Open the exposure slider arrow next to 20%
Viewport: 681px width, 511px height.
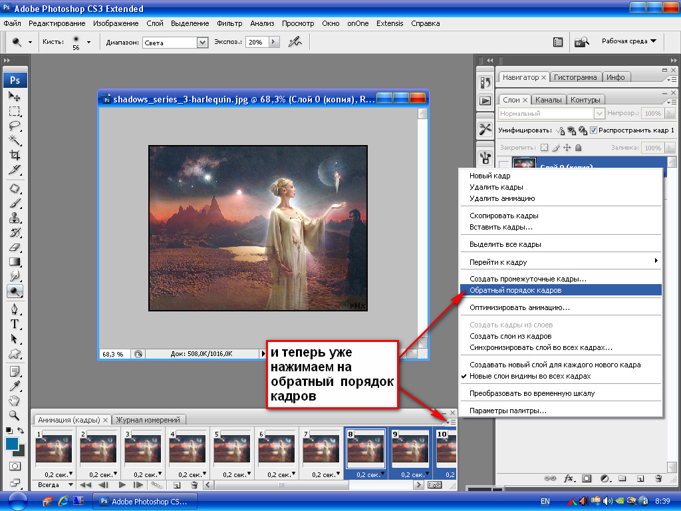pyautogui.click(x=273, y=42)
